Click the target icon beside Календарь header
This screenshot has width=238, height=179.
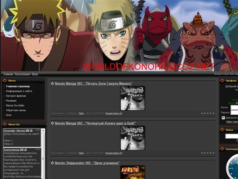(x=222, y=149)
